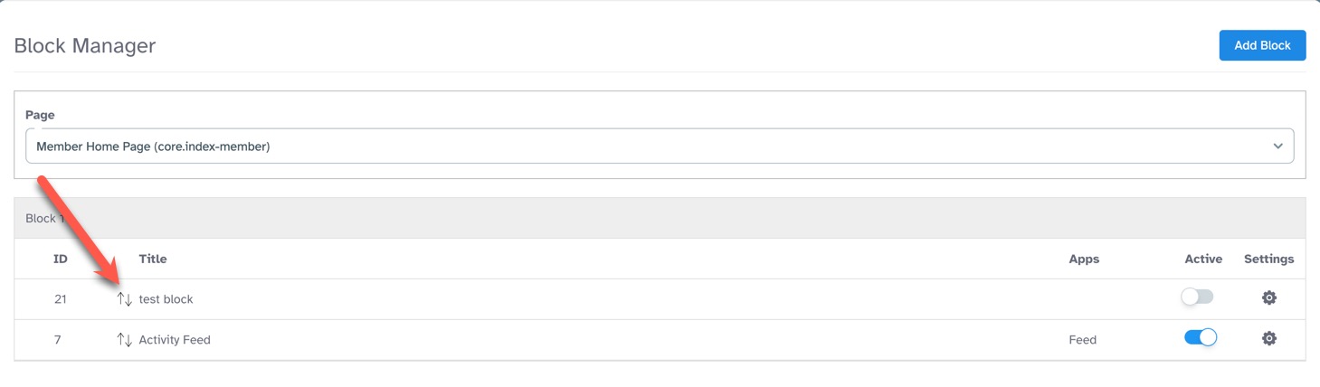The height and width of the screenshot is (387, 1320).
Task: Select the test block title
Action: (x=166, y=299)
